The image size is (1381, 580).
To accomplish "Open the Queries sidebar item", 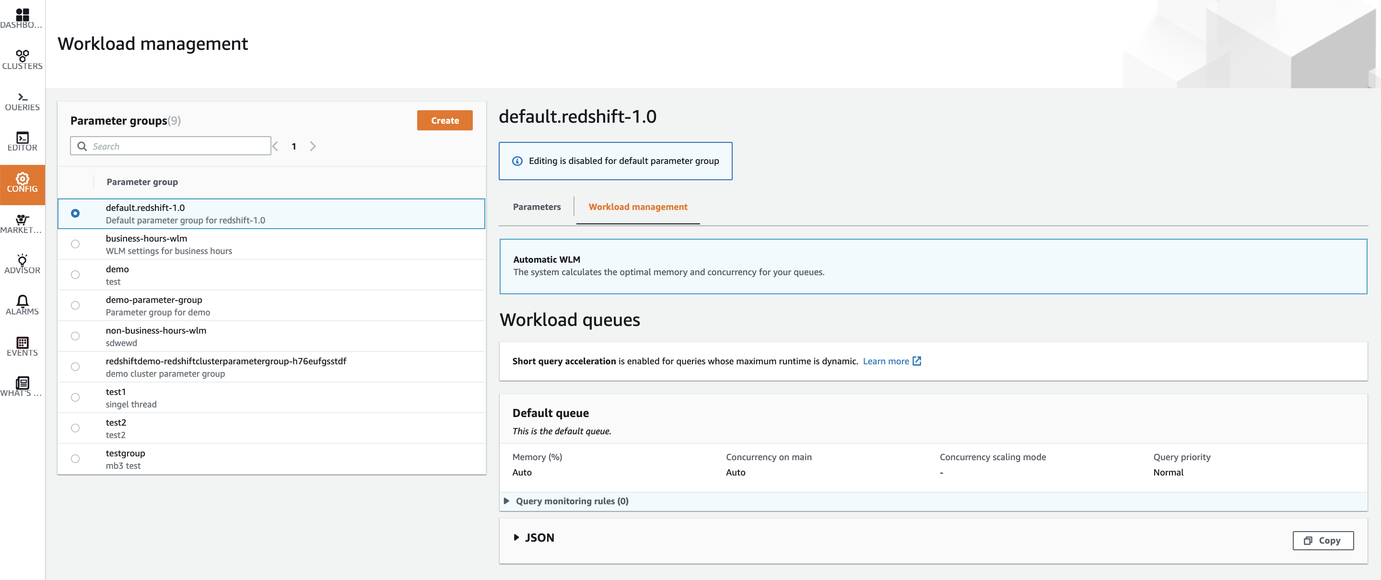I will tap(23, 101).
